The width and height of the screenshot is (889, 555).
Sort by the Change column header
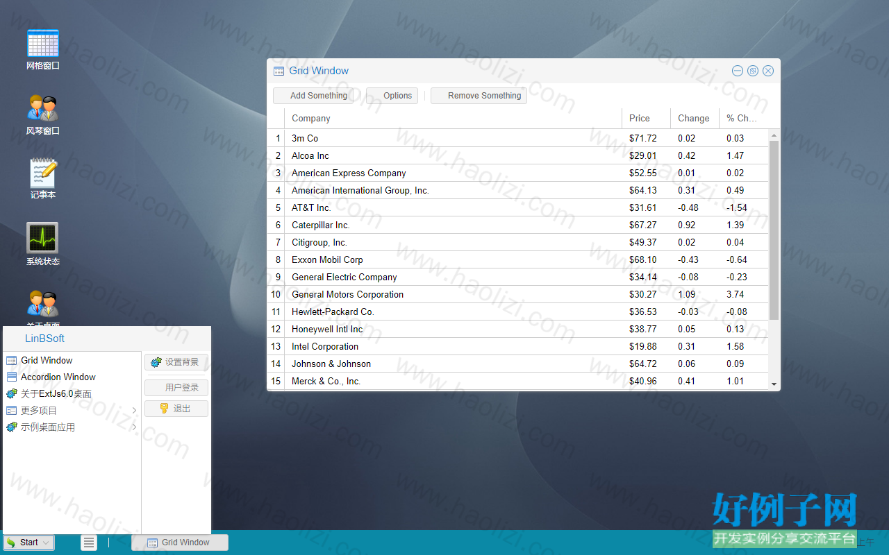point(695,119)
